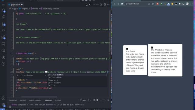Choose first-line: autocomplete suggestion
Viewport: 195px width, 110px height.
[77, 77]
